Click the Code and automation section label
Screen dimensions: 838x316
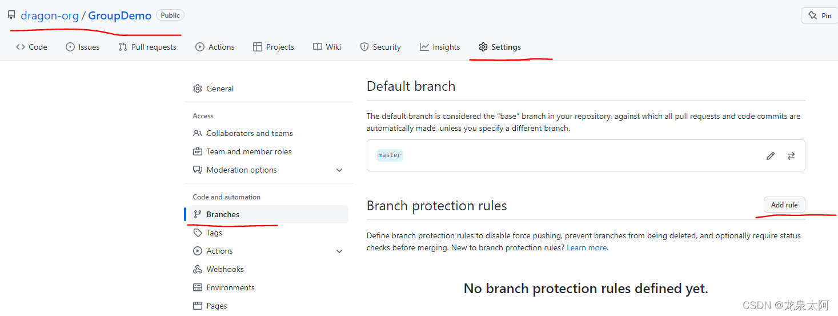pos(227,197)
